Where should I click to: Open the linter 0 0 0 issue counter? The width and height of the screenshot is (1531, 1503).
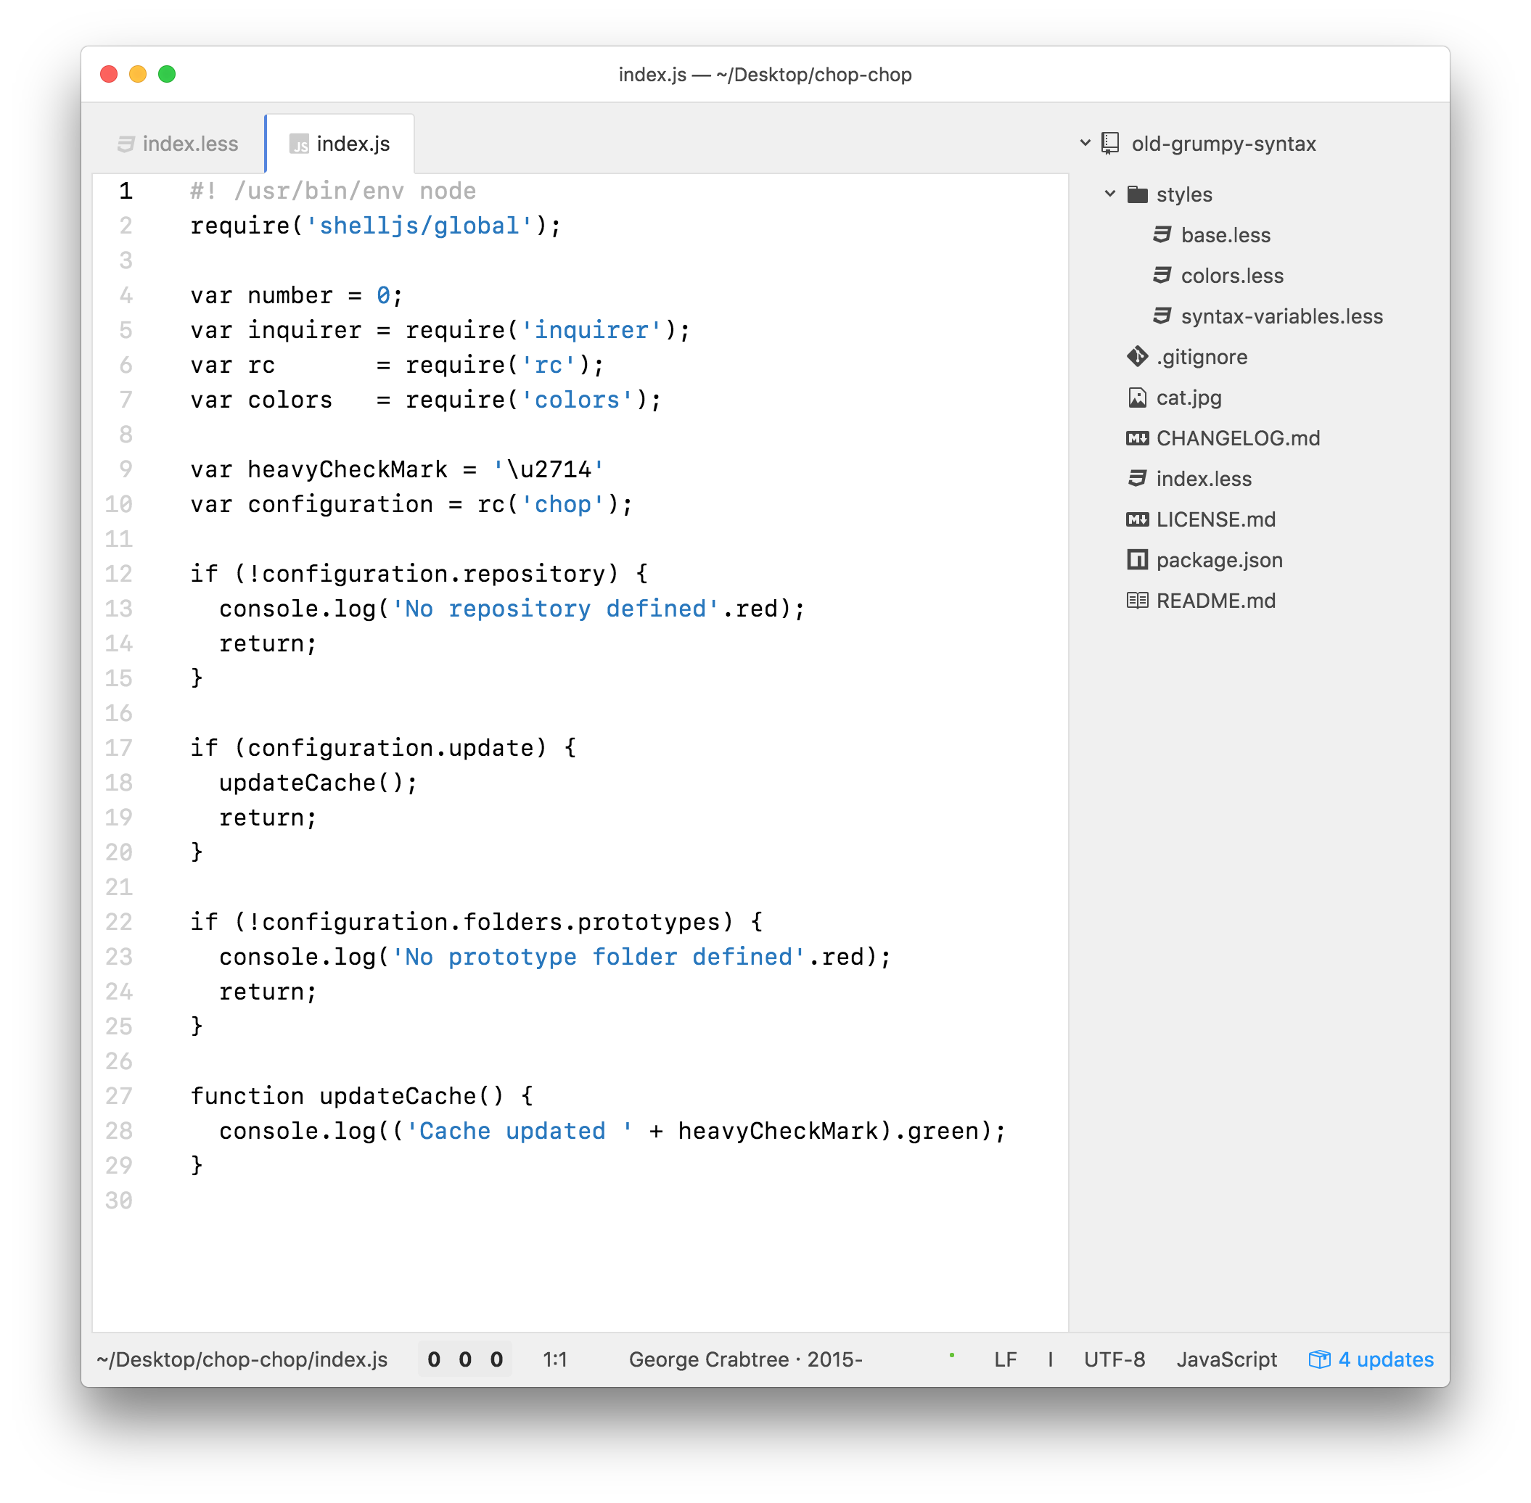(x=465, y=1359)
